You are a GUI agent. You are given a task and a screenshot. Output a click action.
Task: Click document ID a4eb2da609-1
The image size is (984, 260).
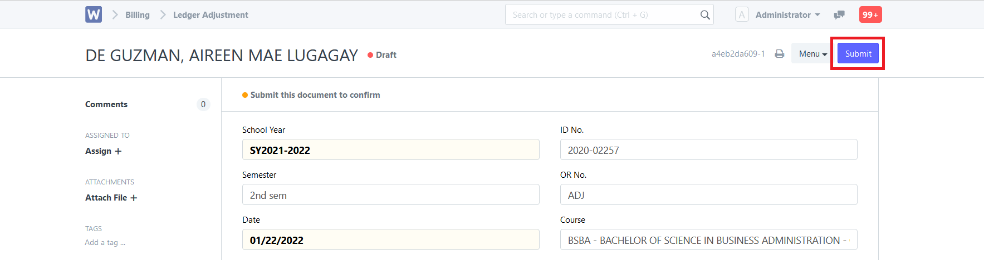point(738,54)
